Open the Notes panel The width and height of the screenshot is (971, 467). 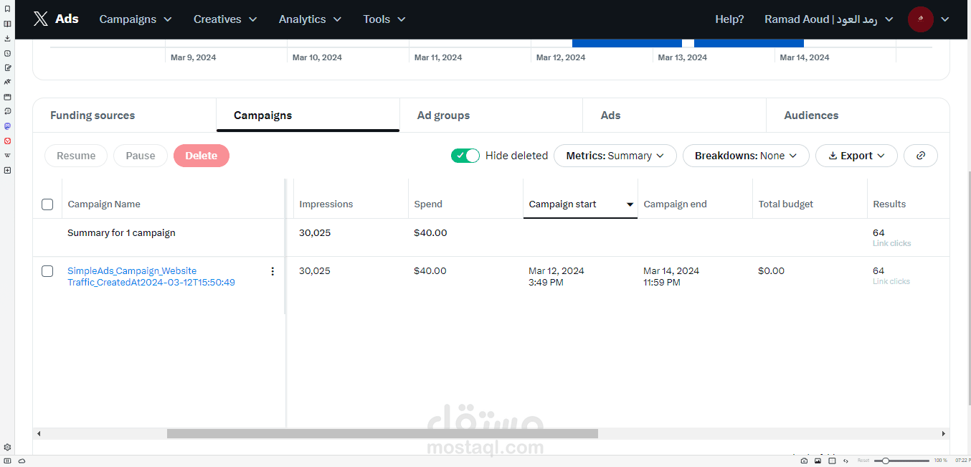click(x=7, y=67)
